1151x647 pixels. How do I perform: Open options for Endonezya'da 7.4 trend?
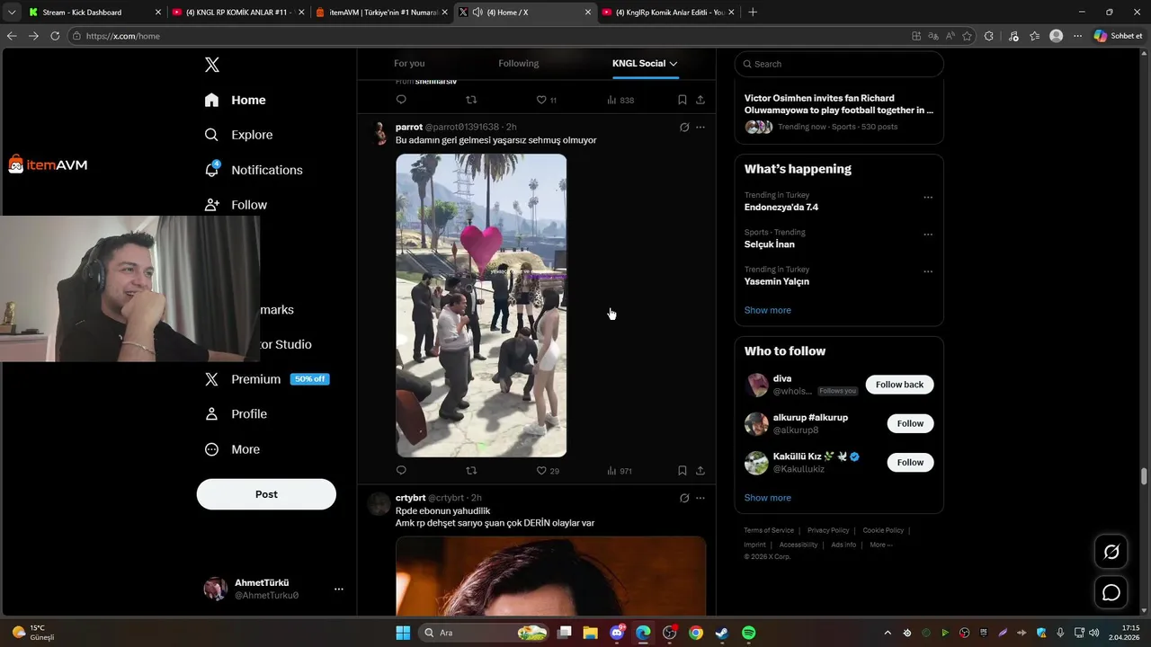(x=928, y=198)
